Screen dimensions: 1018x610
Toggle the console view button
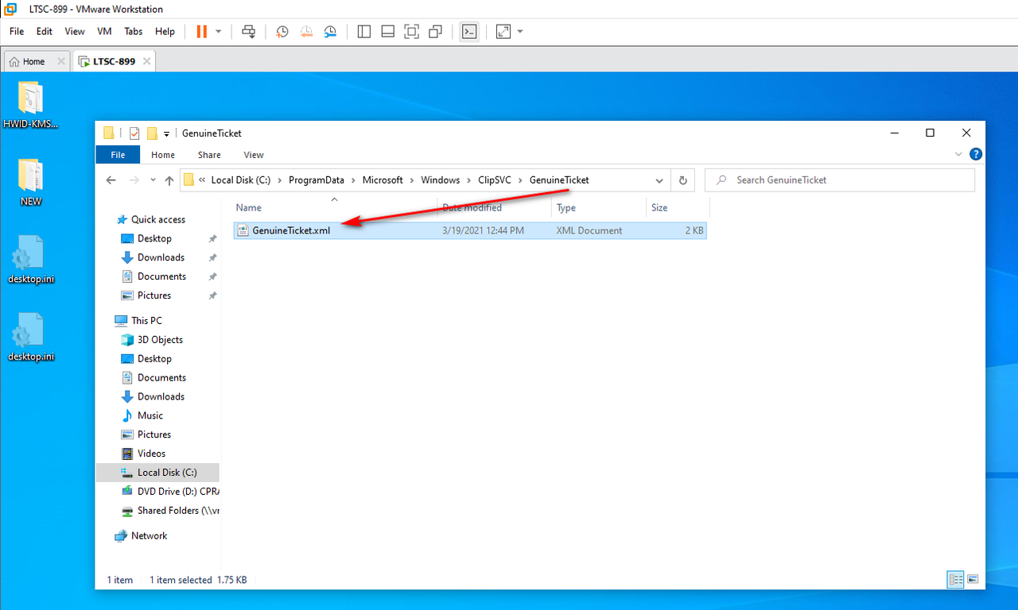[470, 32]
